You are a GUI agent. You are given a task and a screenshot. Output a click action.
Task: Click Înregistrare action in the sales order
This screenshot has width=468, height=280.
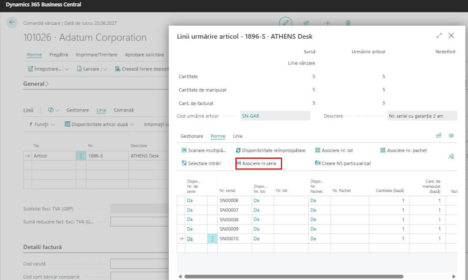pyautogui.click(x=44, y=69)
